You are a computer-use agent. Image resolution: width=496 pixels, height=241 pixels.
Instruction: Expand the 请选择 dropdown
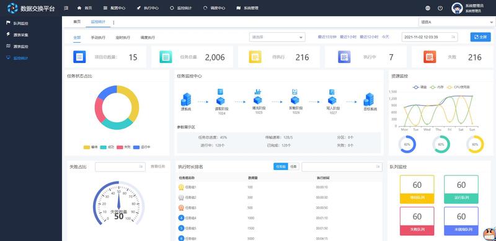point(277,37)
